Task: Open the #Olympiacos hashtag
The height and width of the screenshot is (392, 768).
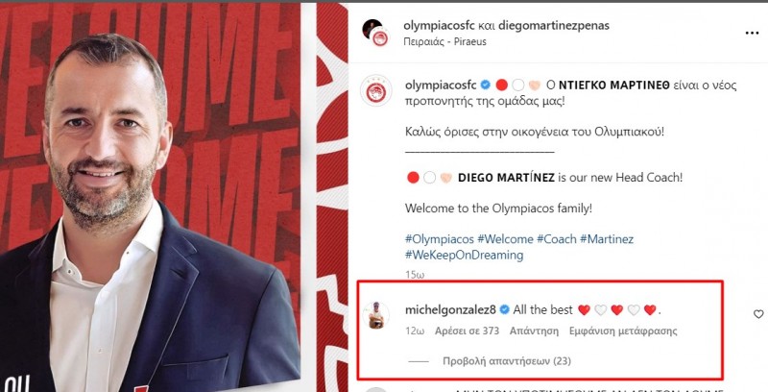Action: 440,239
